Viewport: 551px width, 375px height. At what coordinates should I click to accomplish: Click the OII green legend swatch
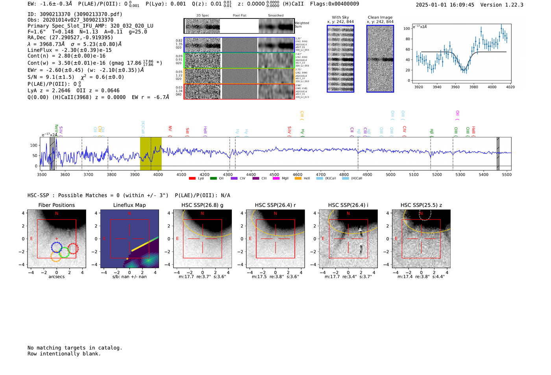(213, 179)
